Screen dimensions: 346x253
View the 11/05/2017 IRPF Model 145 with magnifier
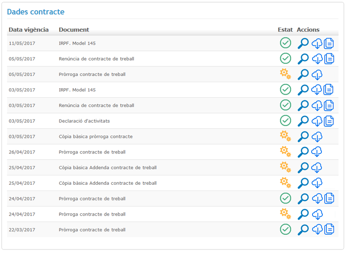click(303, 43)
